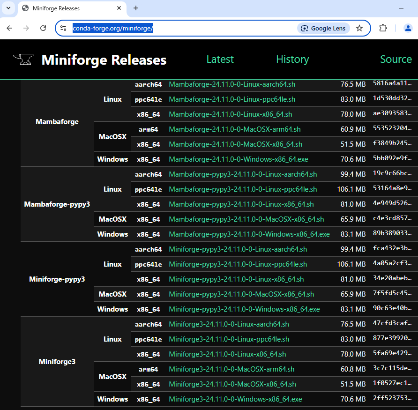Click hash 7f5fd5c45… value

click(392, 293)
